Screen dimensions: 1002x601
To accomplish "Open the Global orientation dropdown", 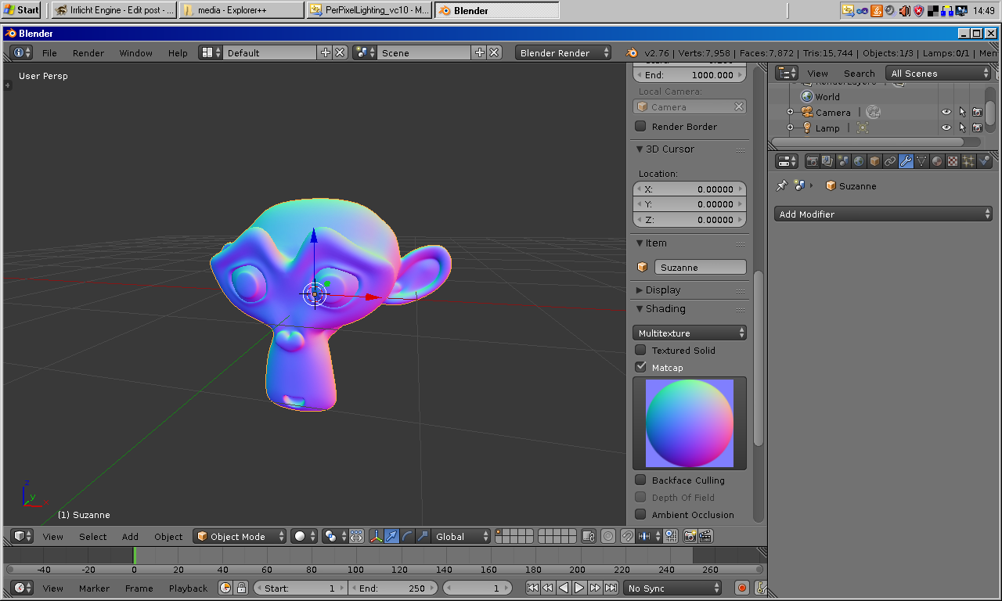I will point(461,536).
